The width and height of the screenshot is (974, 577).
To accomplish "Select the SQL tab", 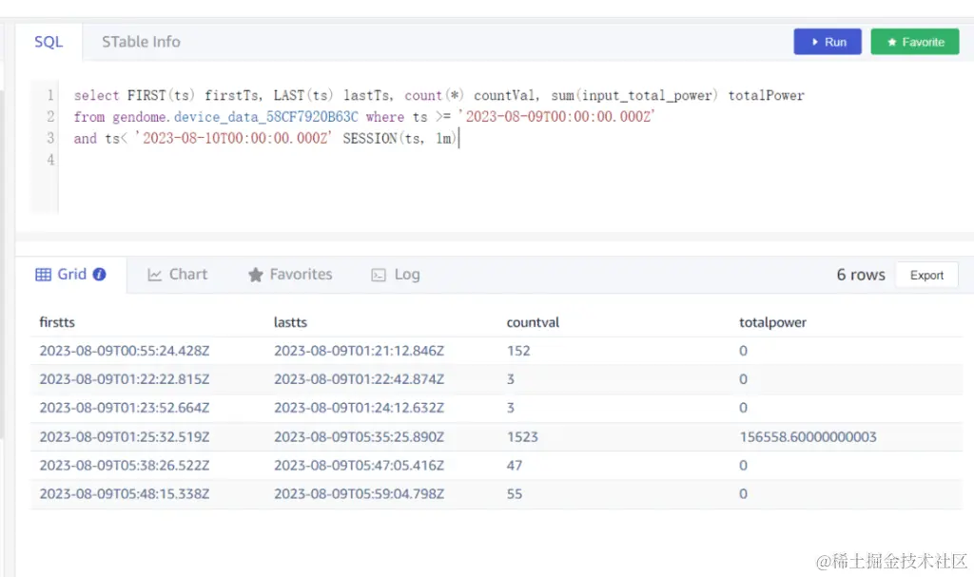I will tap(49, 42).
